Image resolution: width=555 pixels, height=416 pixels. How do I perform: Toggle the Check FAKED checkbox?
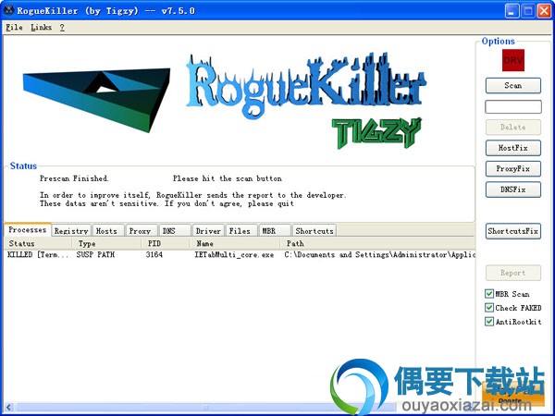pos(489,308)
